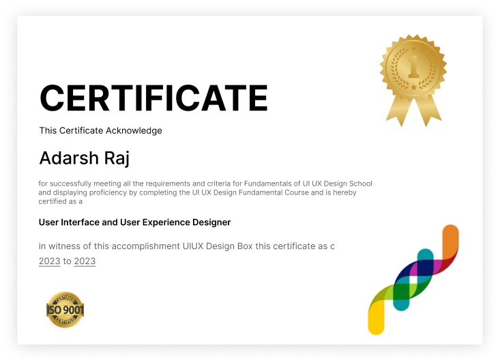Image resolution: width=500 pixels, height=363 pixels.
Task: Select the recipient name Adarsh Raj
Action: [x=84, y=158]
